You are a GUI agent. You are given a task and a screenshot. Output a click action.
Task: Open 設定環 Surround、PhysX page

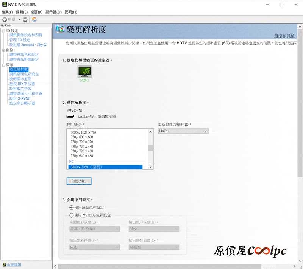28,45
